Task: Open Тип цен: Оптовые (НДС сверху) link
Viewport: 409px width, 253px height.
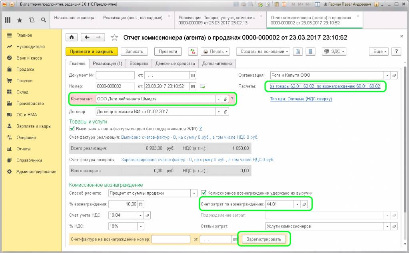Action: [301, 99]
